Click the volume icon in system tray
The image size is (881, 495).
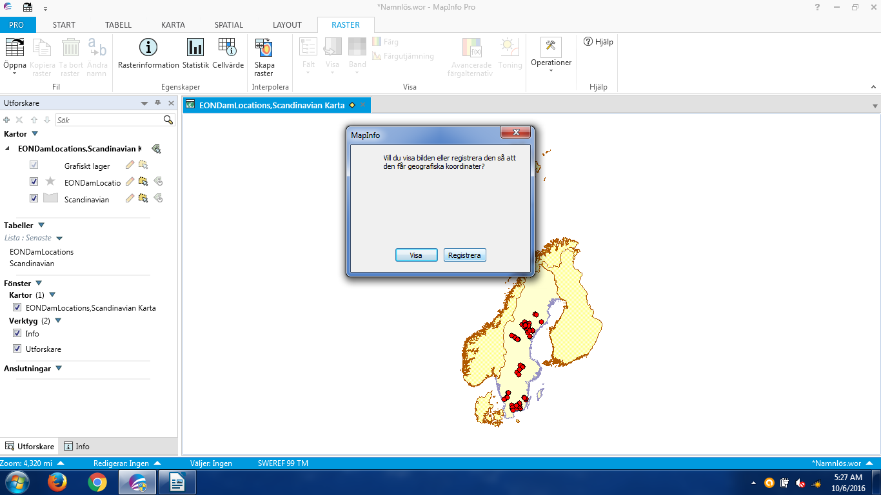pos(800,483)
